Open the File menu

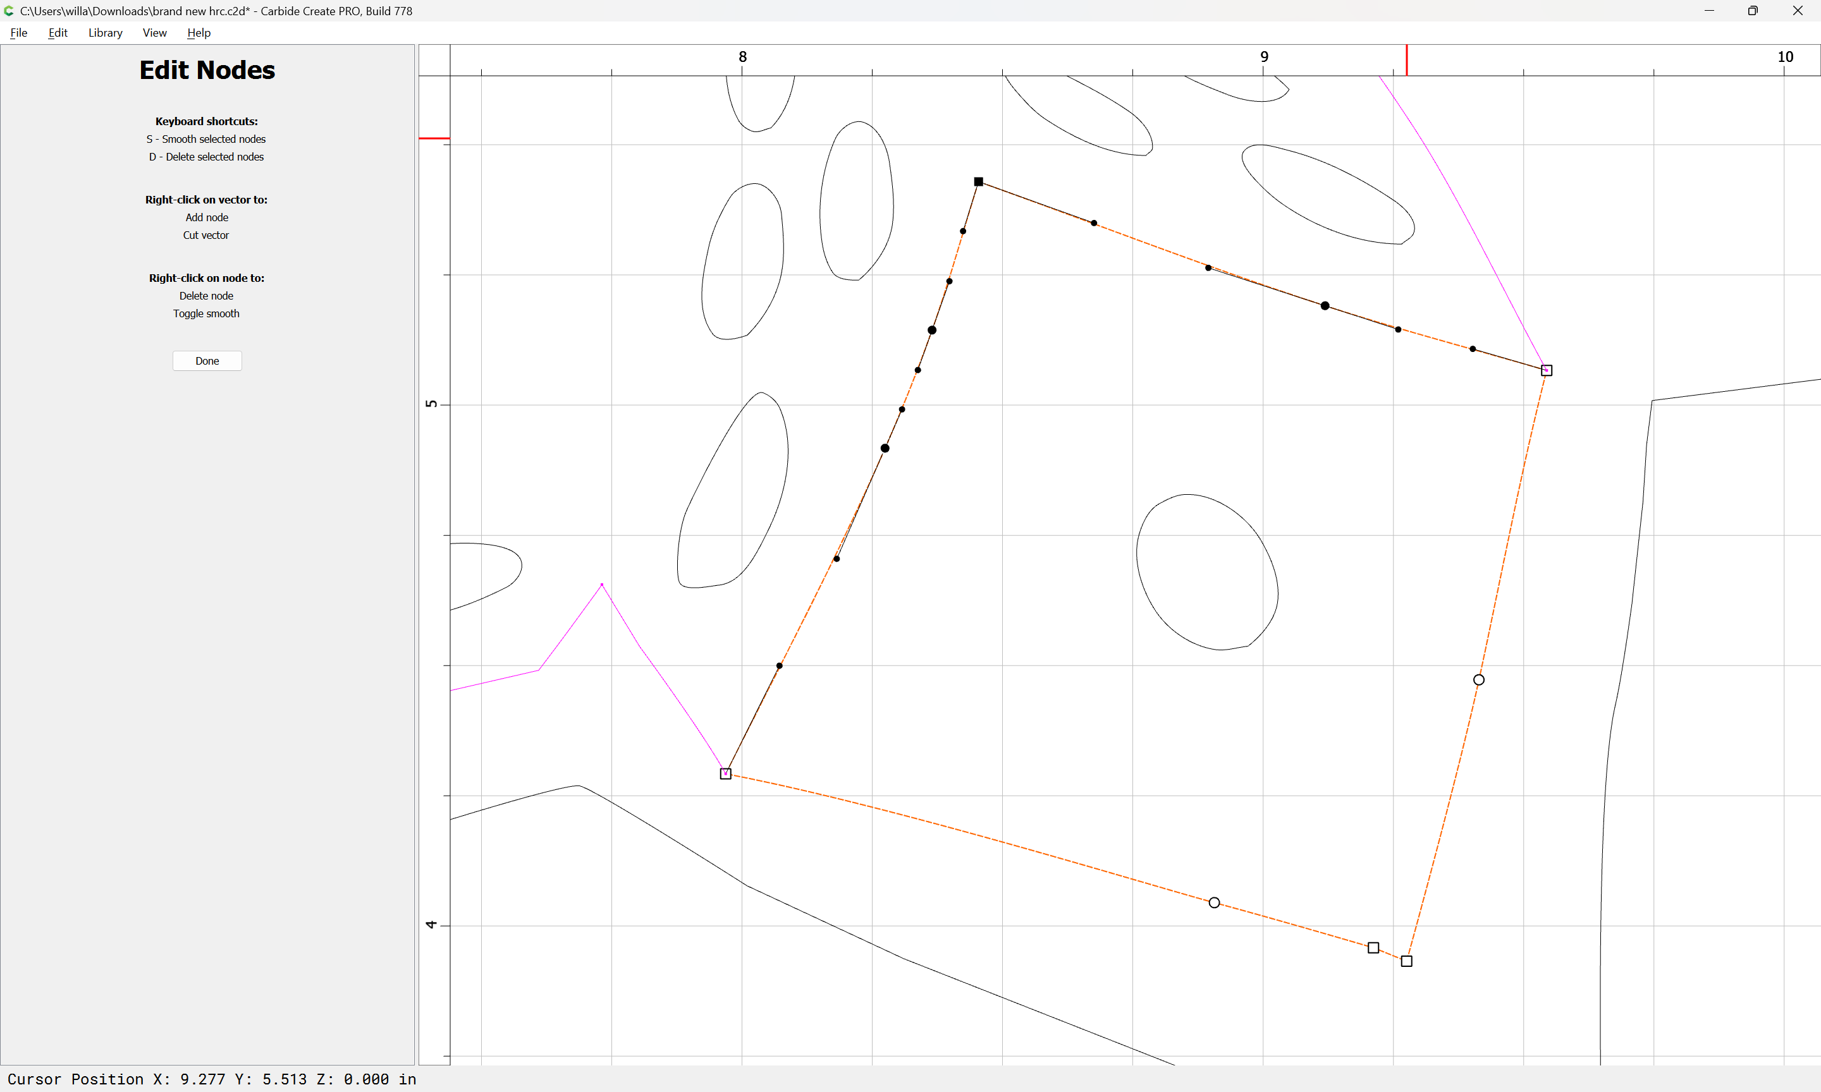(18, 32)
